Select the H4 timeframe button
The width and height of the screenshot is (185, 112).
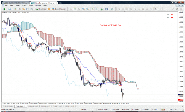click(x=139, y=9)
